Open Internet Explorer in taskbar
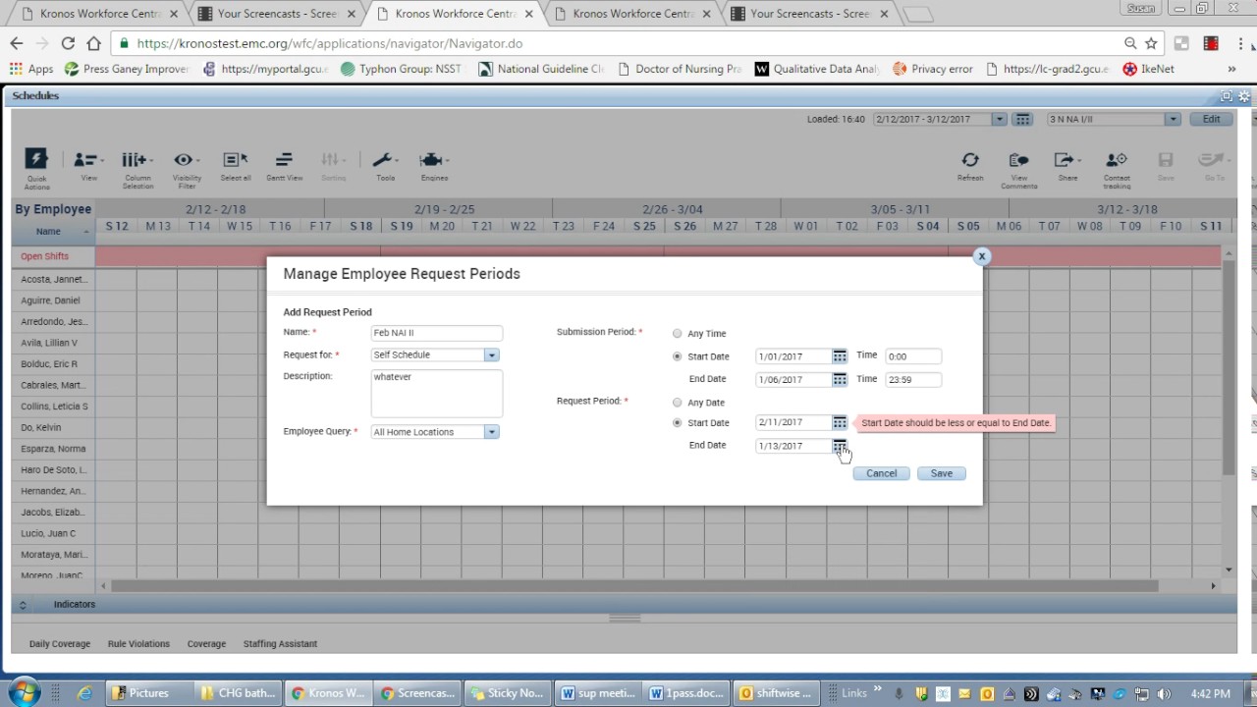 84,693
